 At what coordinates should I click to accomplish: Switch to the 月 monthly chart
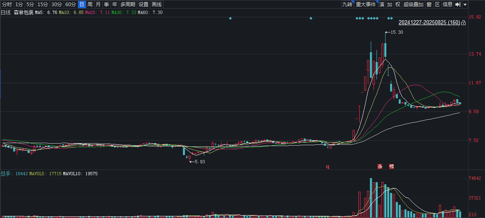tap(98, 5)
